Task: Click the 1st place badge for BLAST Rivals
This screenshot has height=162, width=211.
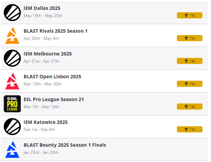Action: (189, 38)
